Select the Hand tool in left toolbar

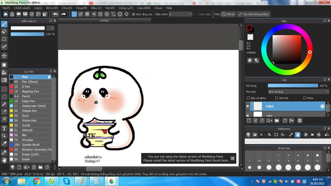(4, 160)
